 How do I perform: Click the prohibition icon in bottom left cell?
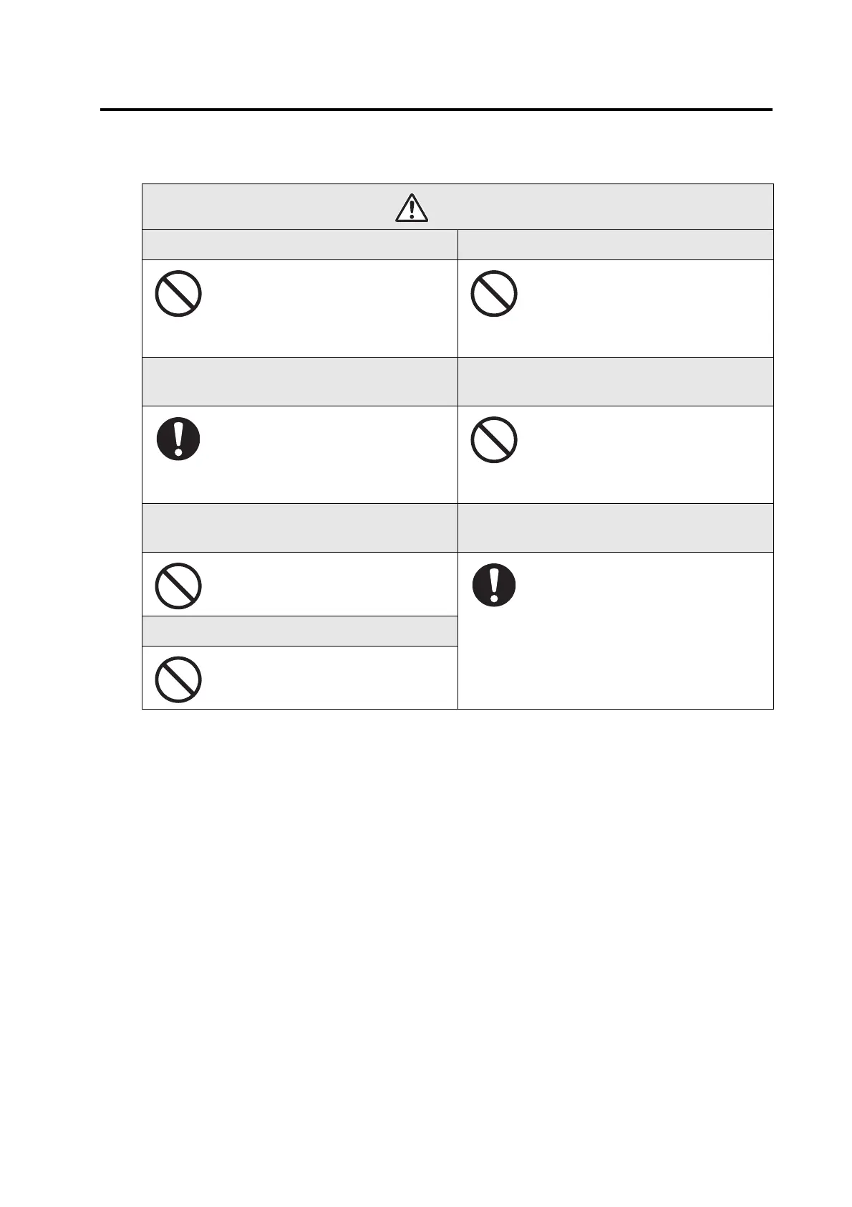point(178,679)
